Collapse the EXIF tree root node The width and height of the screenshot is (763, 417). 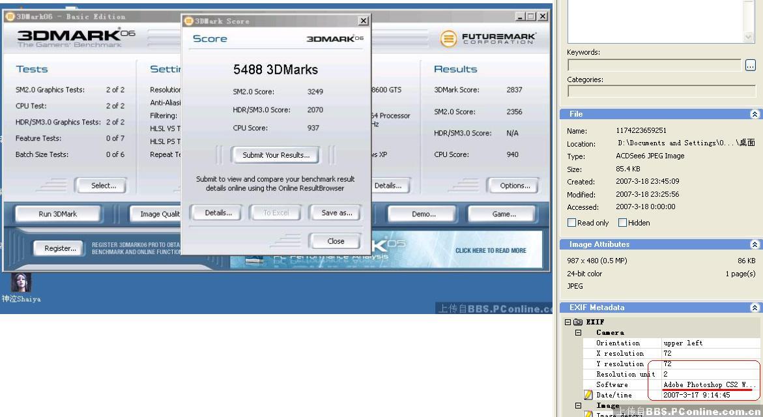point(568,322)
